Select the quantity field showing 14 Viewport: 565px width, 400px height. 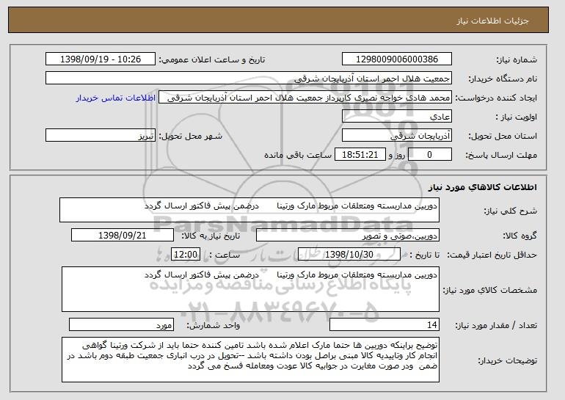[x=384, y=324]
